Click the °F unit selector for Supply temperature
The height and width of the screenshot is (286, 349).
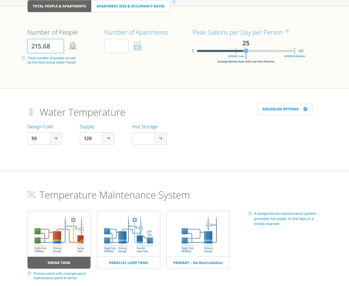pos(108,138)
